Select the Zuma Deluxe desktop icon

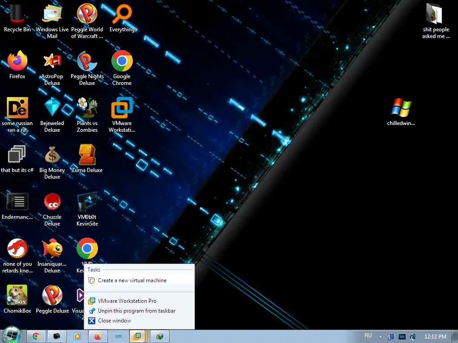pos(87,159)
